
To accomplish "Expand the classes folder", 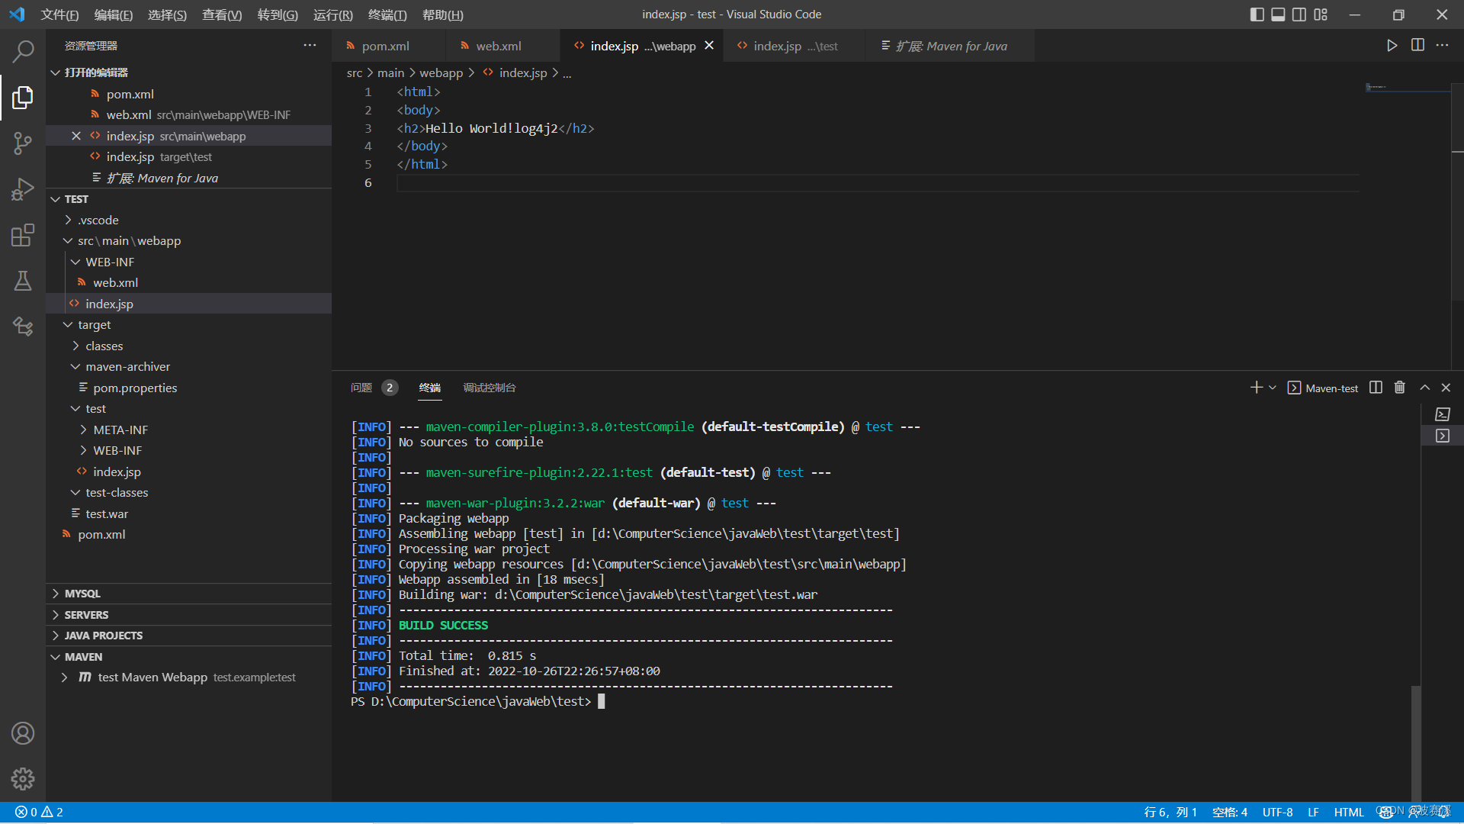I will pyautogui.click(x=76, y=346).
